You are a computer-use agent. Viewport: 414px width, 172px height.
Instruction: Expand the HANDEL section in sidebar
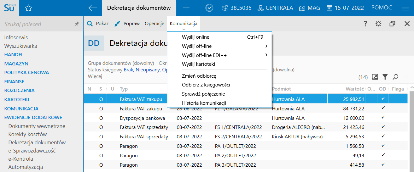pyautogui.click(x=14, y=55)
